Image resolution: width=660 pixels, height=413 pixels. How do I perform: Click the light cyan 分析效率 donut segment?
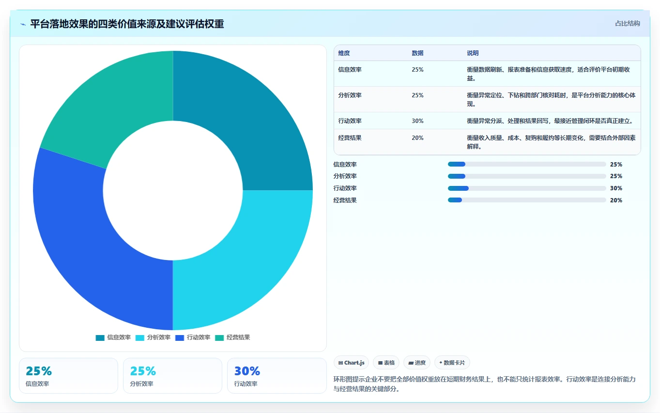coord(247,264)
